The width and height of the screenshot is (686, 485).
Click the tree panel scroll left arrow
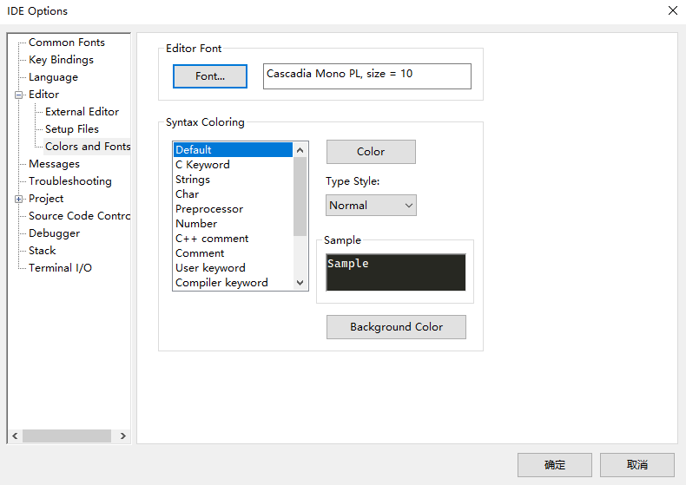[x=15, y=436]
